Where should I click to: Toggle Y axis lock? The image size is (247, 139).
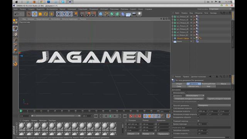64,14
